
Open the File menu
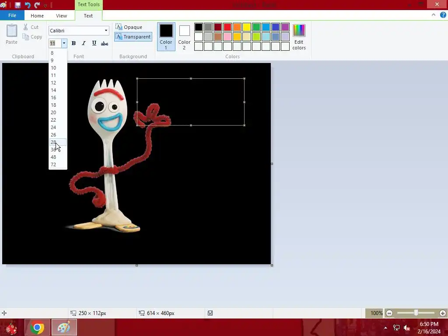[x=12, y=15]
